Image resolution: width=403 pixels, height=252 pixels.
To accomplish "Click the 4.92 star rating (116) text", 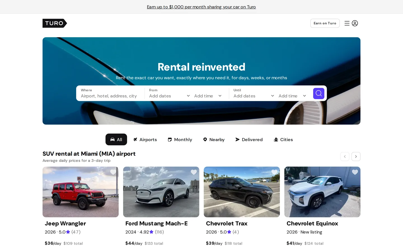I will pos(152,232).
